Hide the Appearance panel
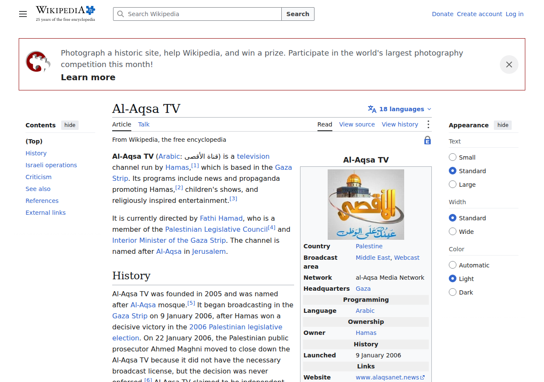The height and width of the screenshot is (382, 544). (503, 125)
